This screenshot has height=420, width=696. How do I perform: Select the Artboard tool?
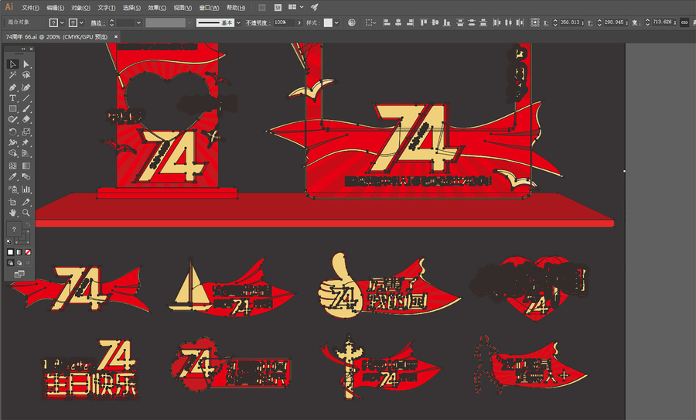(x=13, y=202)
